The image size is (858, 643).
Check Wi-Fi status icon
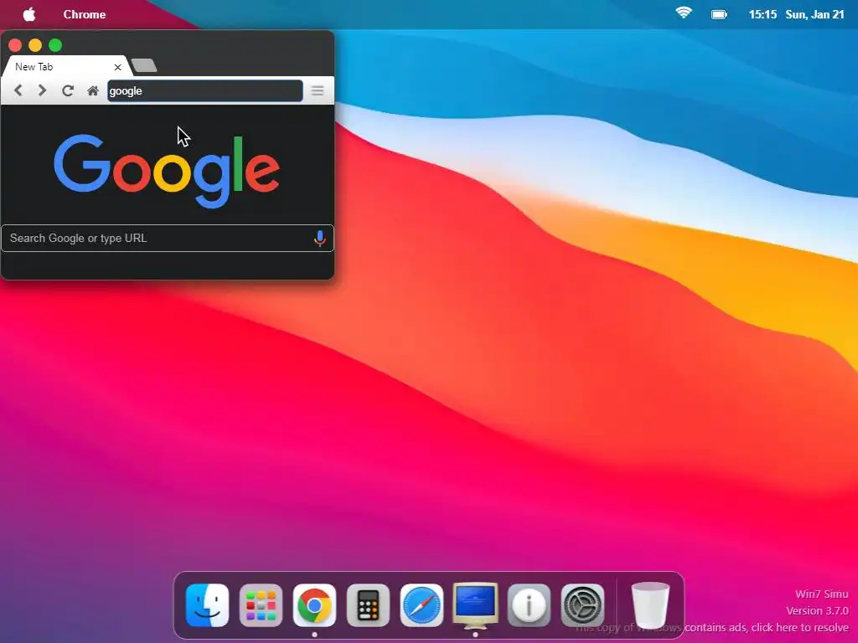pyautogui.click(x=684, y=13)
